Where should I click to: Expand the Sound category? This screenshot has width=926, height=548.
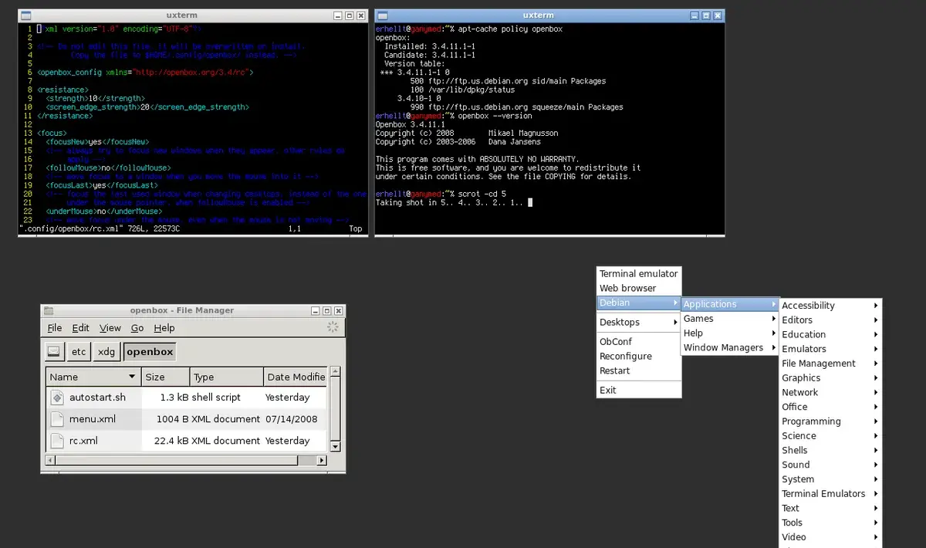[x=830, y=465]
